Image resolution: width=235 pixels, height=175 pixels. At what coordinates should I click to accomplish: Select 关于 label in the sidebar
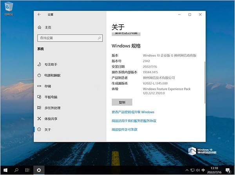coord(48,130)
